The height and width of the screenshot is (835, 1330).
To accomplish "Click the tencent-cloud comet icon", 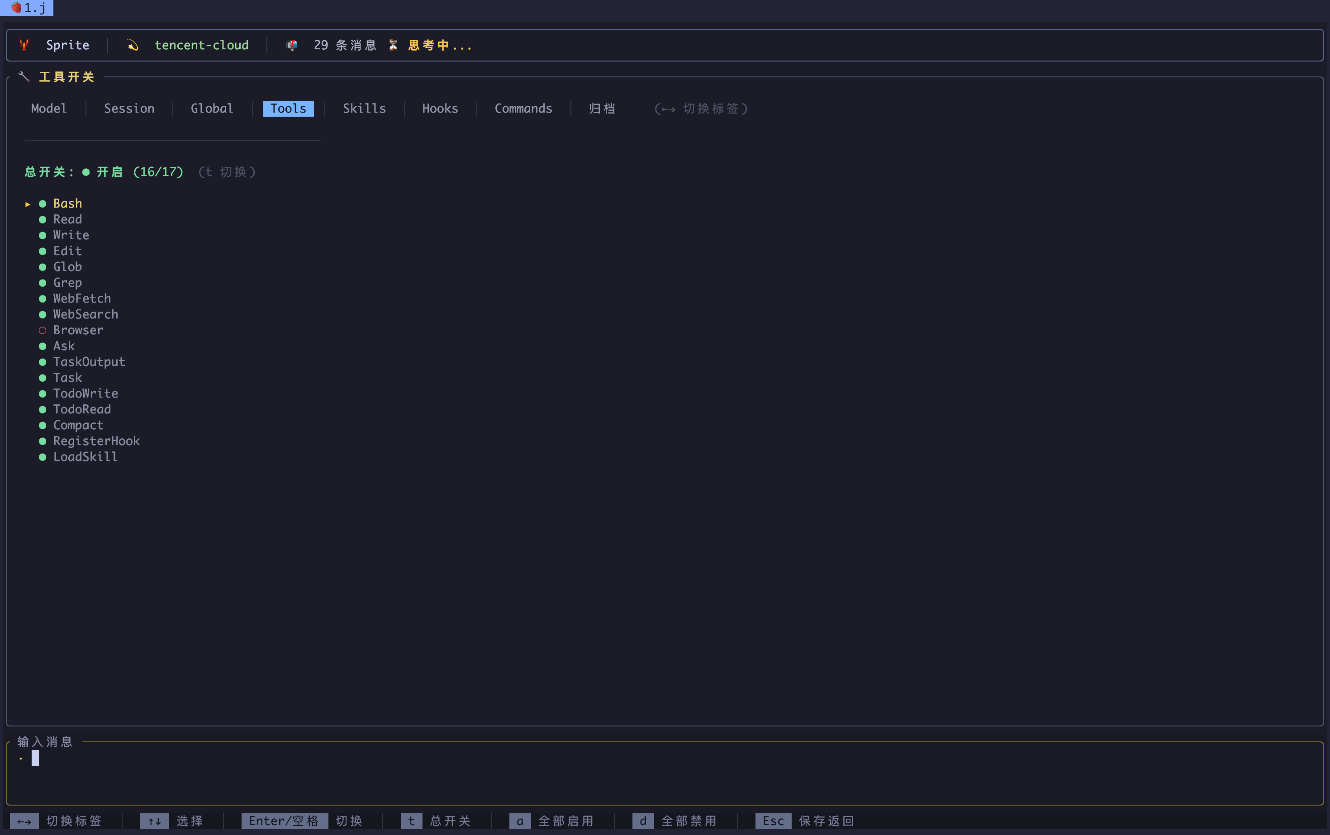I will pyautogui.click(x=133, y=45).
